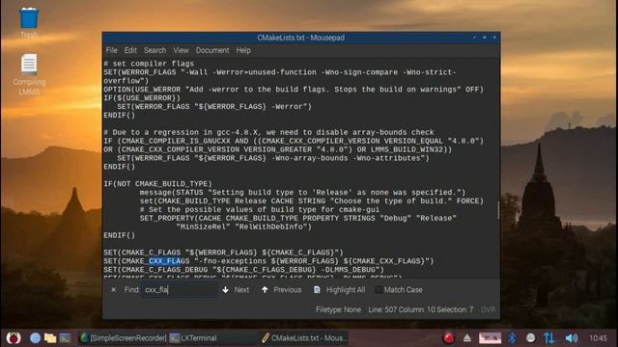The height and width of the screenshot is (347, 618).
Task: Toggle the OVR overwrite indicator
Action: tap(488, 310)
